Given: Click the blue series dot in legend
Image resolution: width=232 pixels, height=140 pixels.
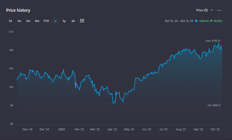Looking at the screenshot, I should 196,21.
